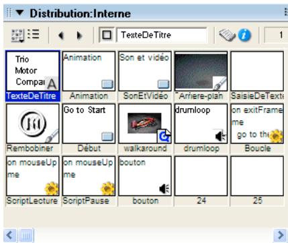Collapse the Distribution:Interne panel triangle
This screenshot has height=243, width=288.
click(19, 13)
